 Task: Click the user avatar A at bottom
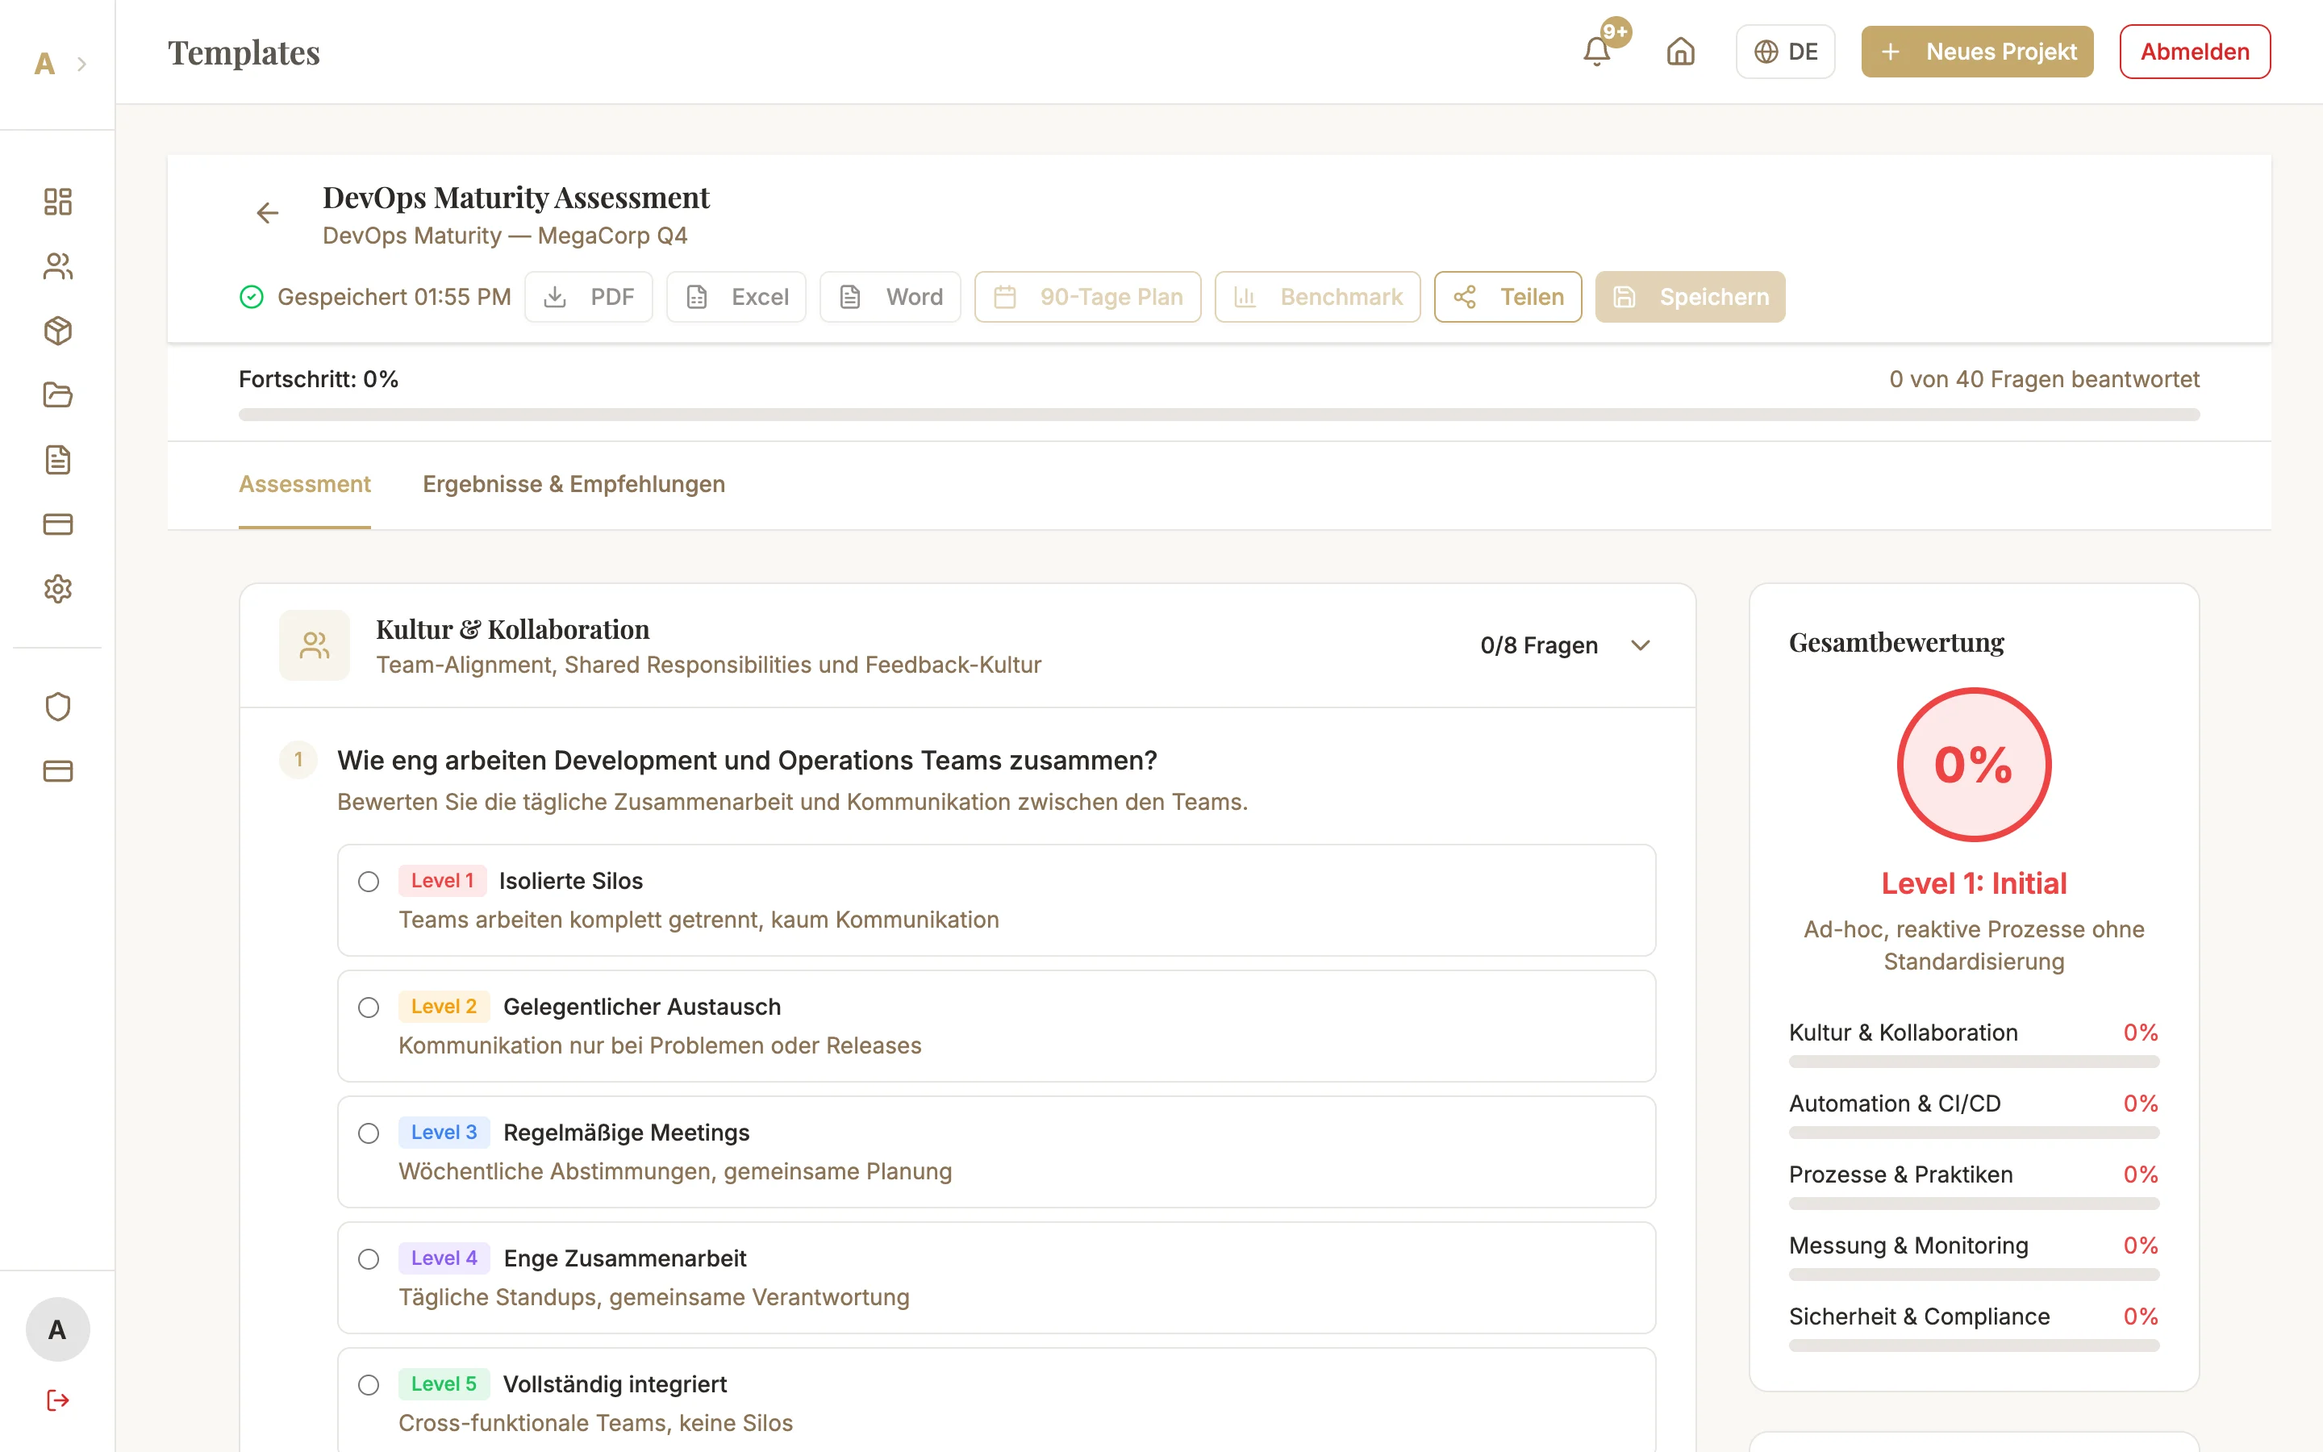(x=57, y=1330)
